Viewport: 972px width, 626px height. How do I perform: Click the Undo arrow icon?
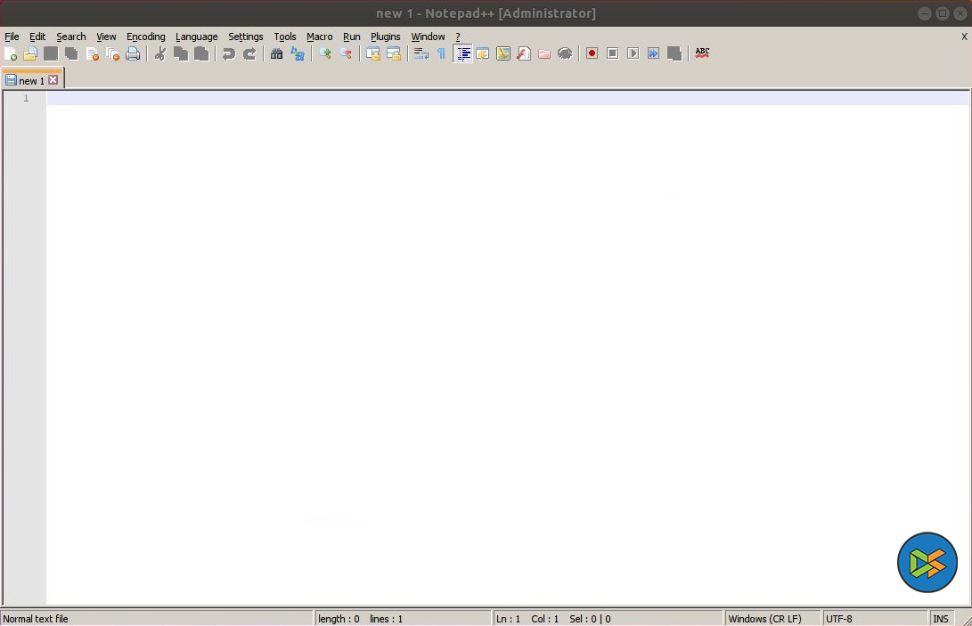(229, 54)
